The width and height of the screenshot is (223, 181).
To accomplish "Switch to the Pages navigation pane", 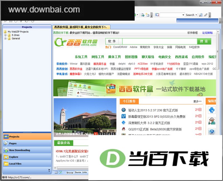I will (x=27, y=143).
